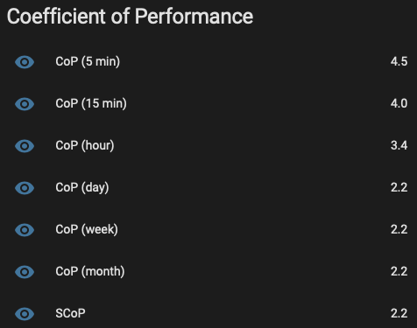417x328 pixels.
Task: Click the eye icon for CoP (5 min)
Action: [25, 62]
